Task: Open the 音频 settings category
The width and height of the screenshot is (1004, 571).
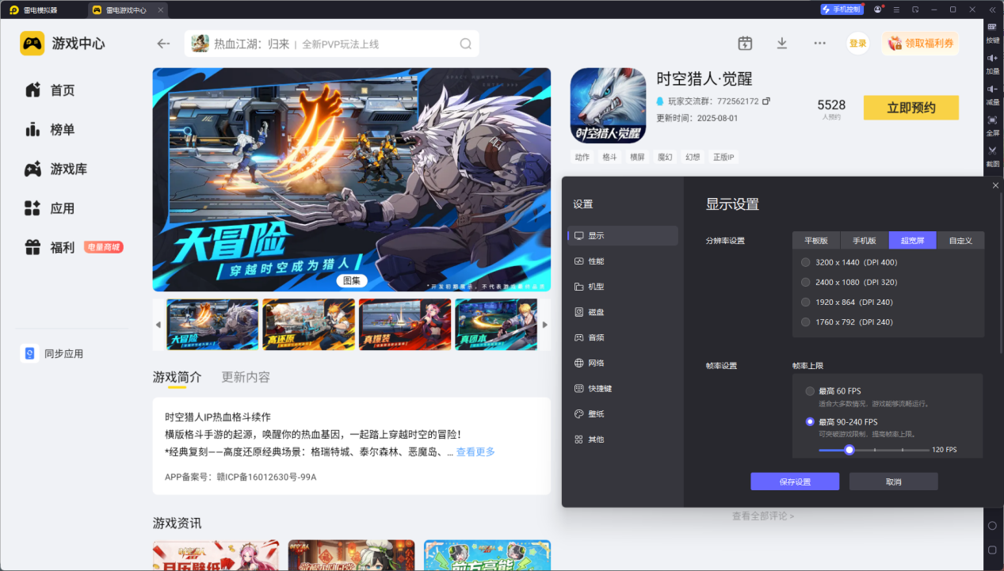Action: click(x=623, y=337)
